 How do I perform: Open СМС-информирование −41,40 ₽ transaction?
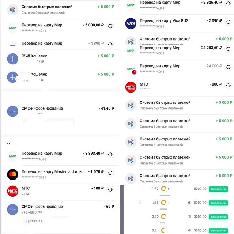pyautogui.click(x=61, y=111)
